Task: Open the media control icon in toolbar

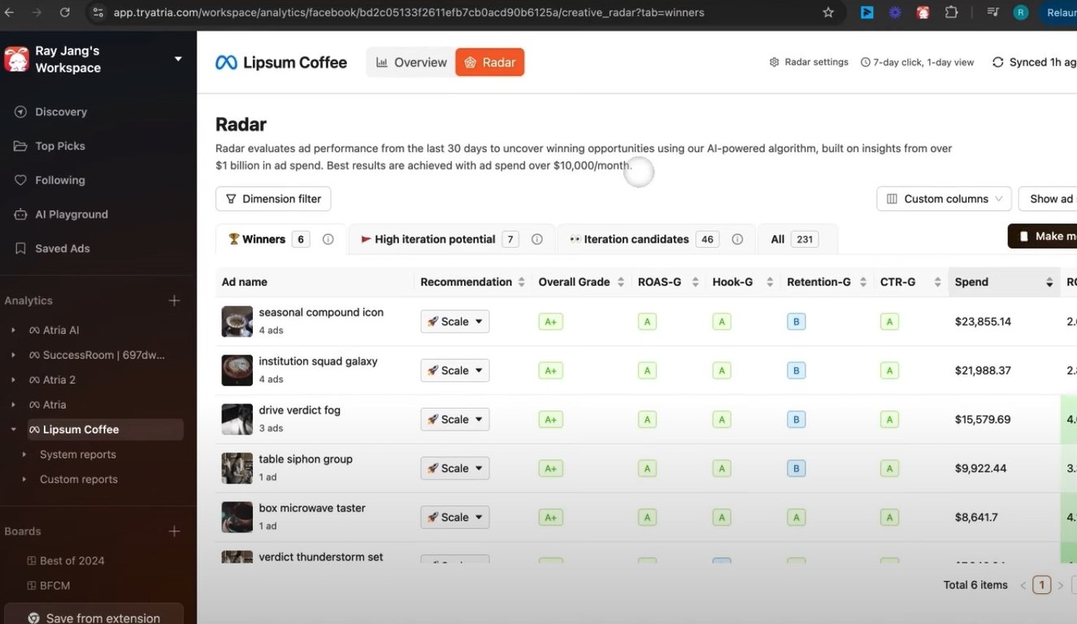Action: (992, 12)
